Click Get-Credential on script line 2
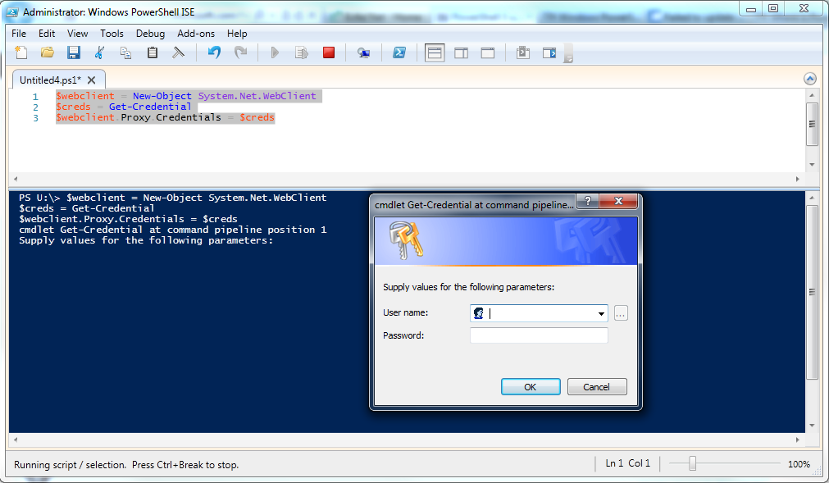 (150, 107)
